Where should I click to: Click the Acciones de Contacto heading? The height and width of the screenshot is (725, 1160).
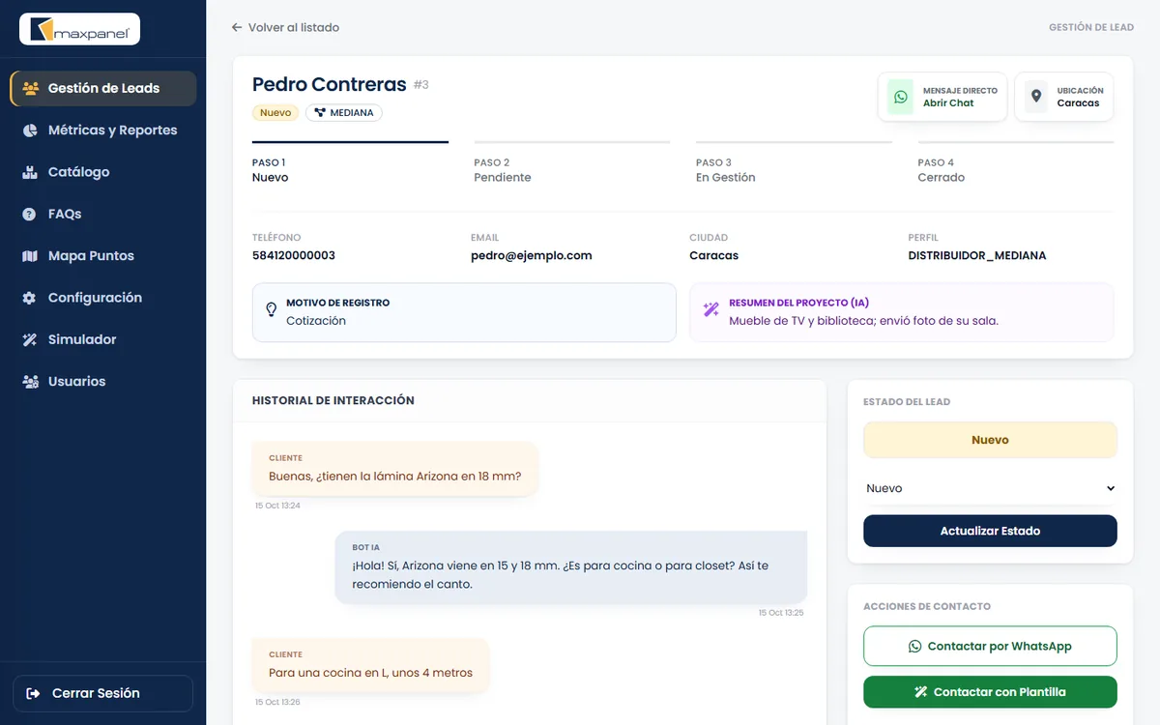[927, 606]
